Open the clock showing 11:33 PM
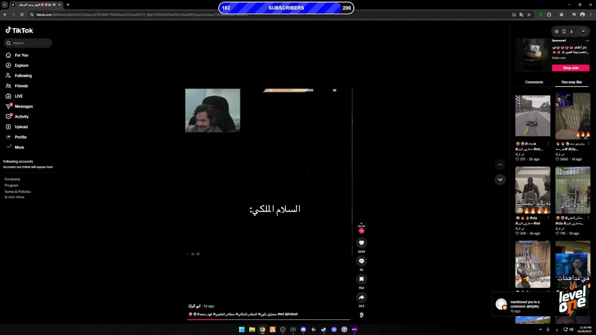The width and height of the screenshot is (596, 335). coord(585,329)
